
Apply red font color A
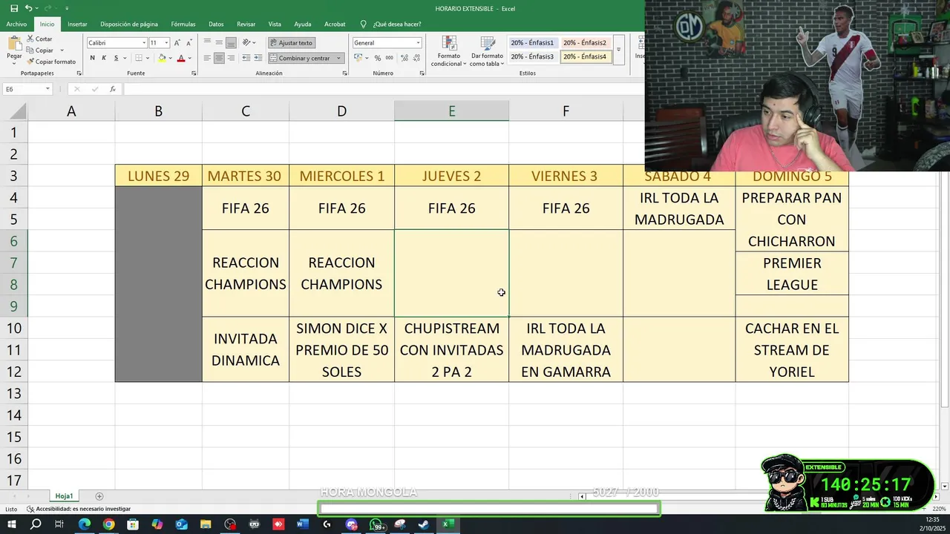coord(180,58)
